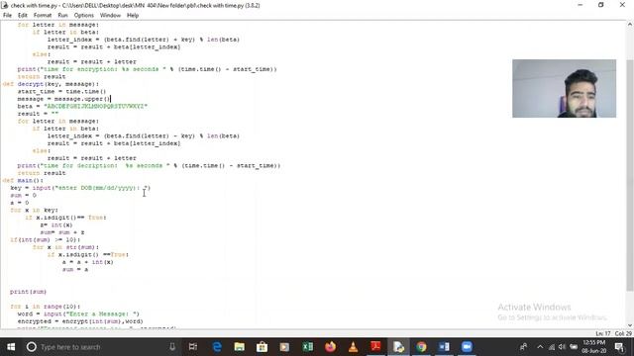Screen dimensions: 634x356
Task: Open the File menu
Action: pos(7,16)
